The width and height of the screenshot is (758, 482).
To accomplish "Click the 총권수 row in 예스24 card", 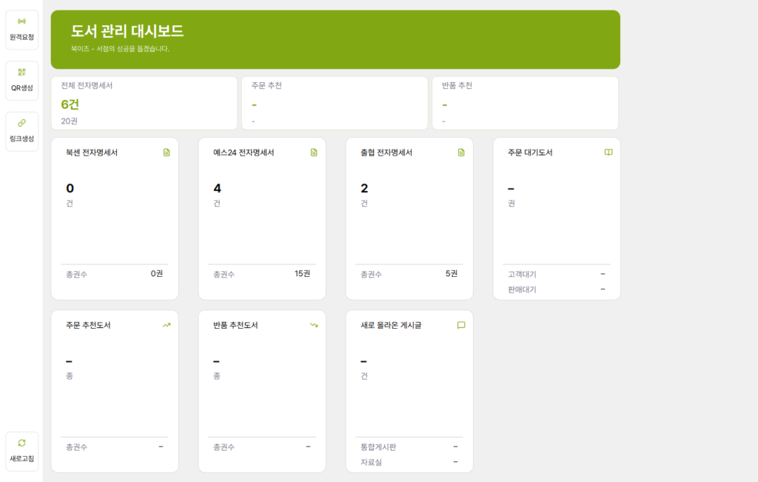I will click(262, 274).
